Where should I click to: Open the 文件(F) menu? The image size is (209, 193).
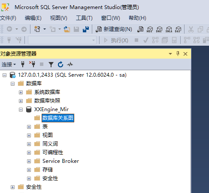[x=8, y=18]
